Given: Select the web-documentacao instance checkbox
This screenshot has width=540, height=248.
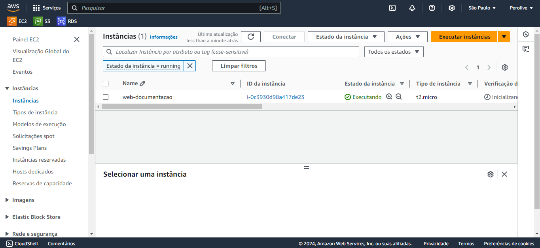Looking at the screenshot, I should click(x=106, y=97).
